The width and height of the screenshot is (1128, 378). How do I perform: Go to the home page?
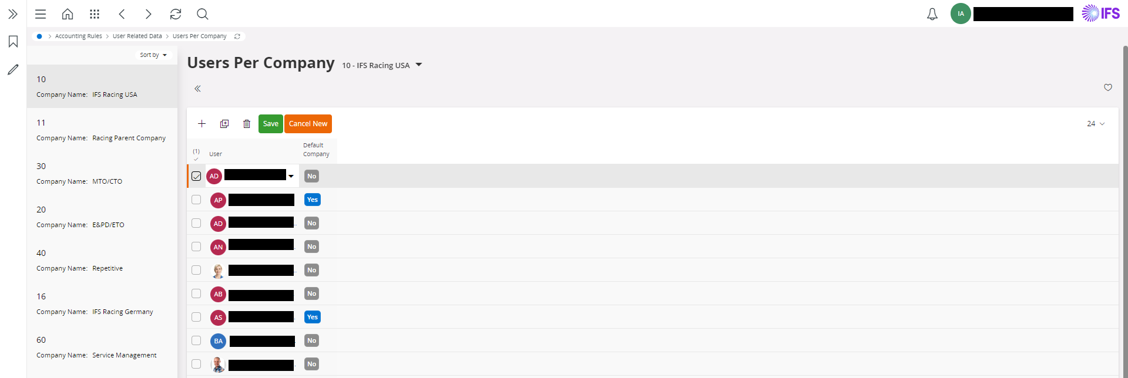coord(68,14)
